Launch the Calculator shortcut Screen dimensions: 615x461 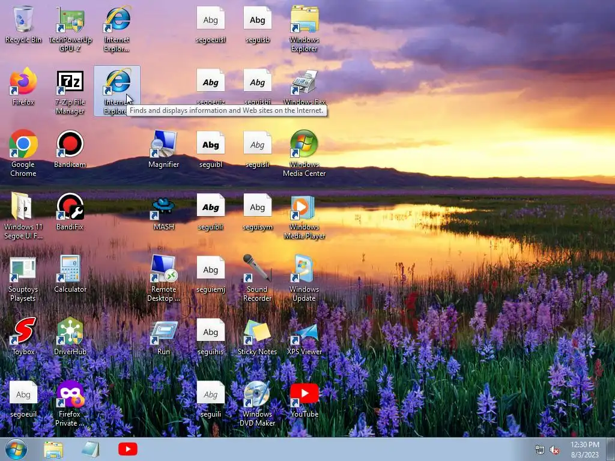click(70, 274)
